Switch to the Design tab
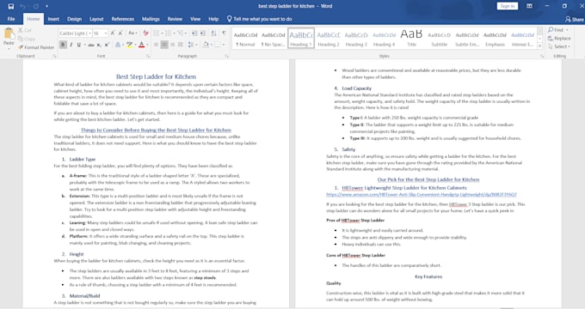585x309 pixels. (74, 19)
